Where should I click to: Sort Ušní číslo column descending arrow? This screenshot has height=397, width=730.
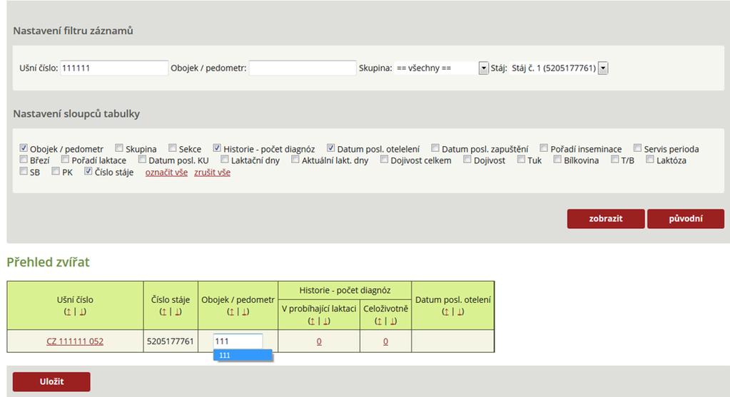click(x=82, y=312)
